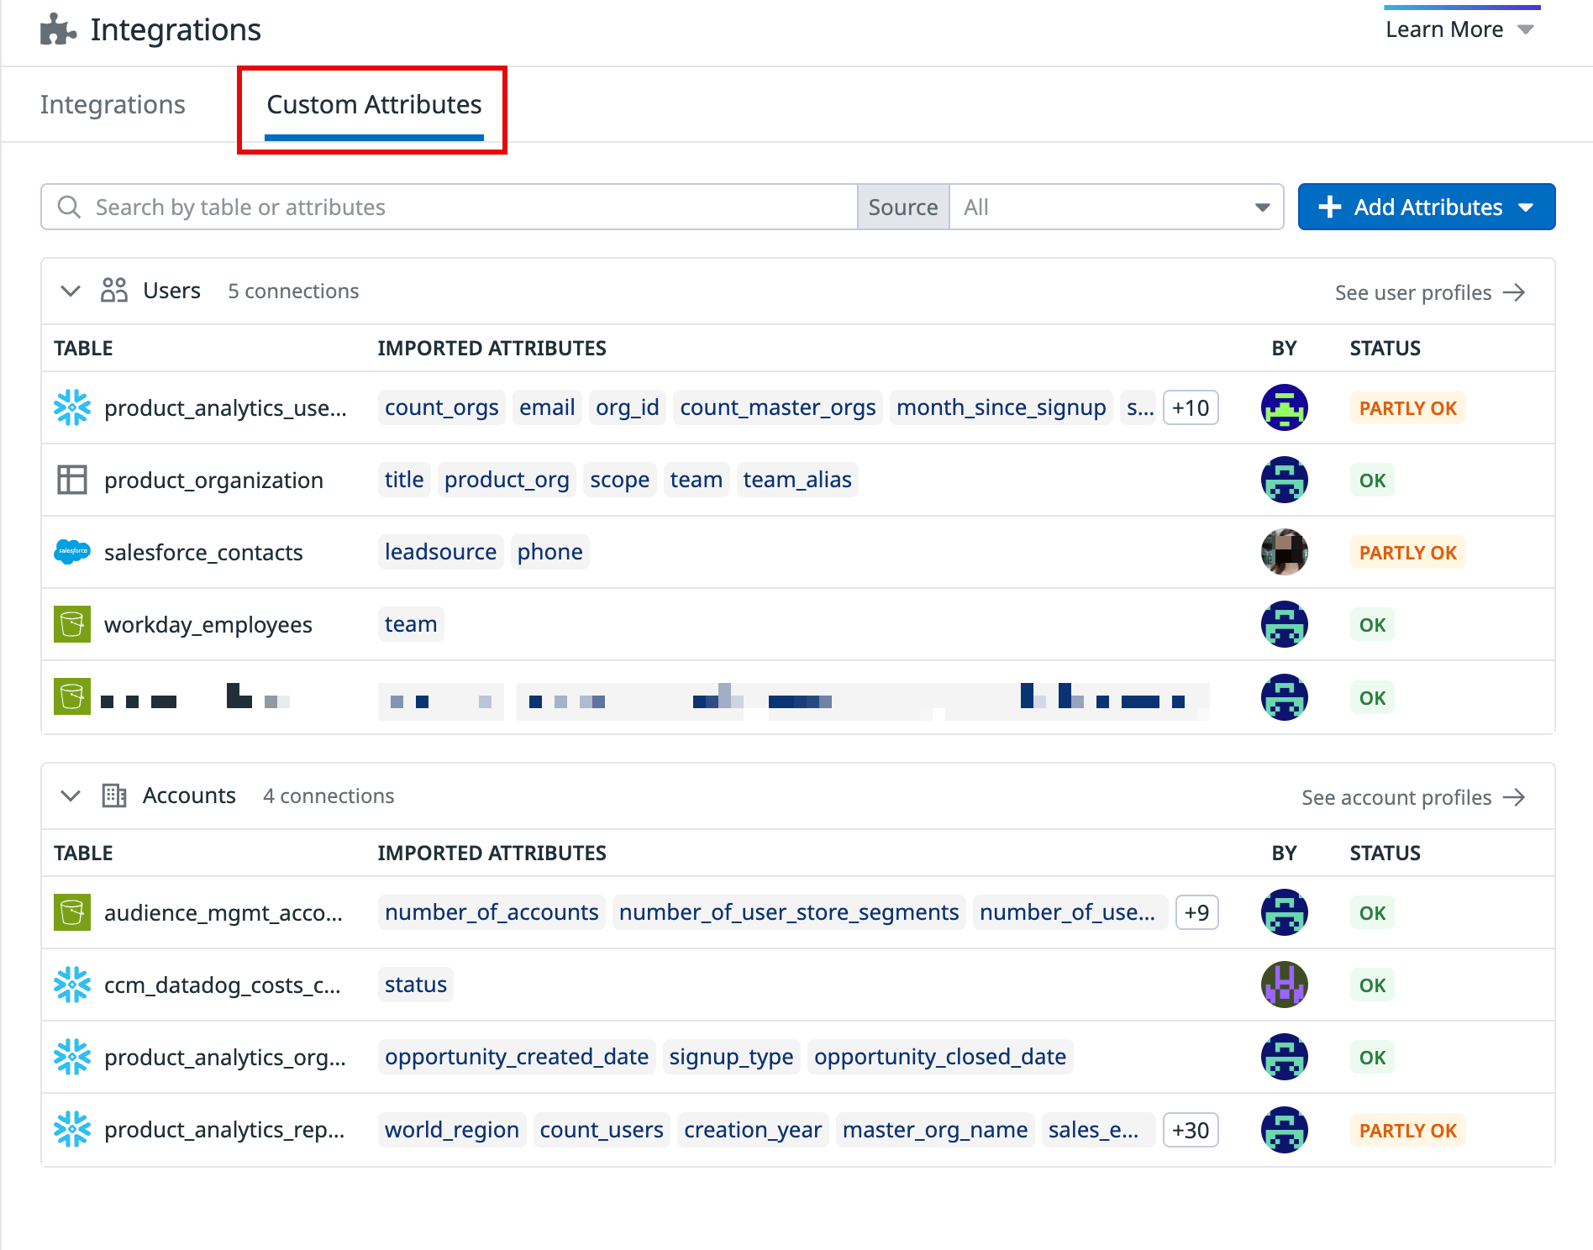Click the photo avatar in salesforce_contacts row

pos(1284,552)
